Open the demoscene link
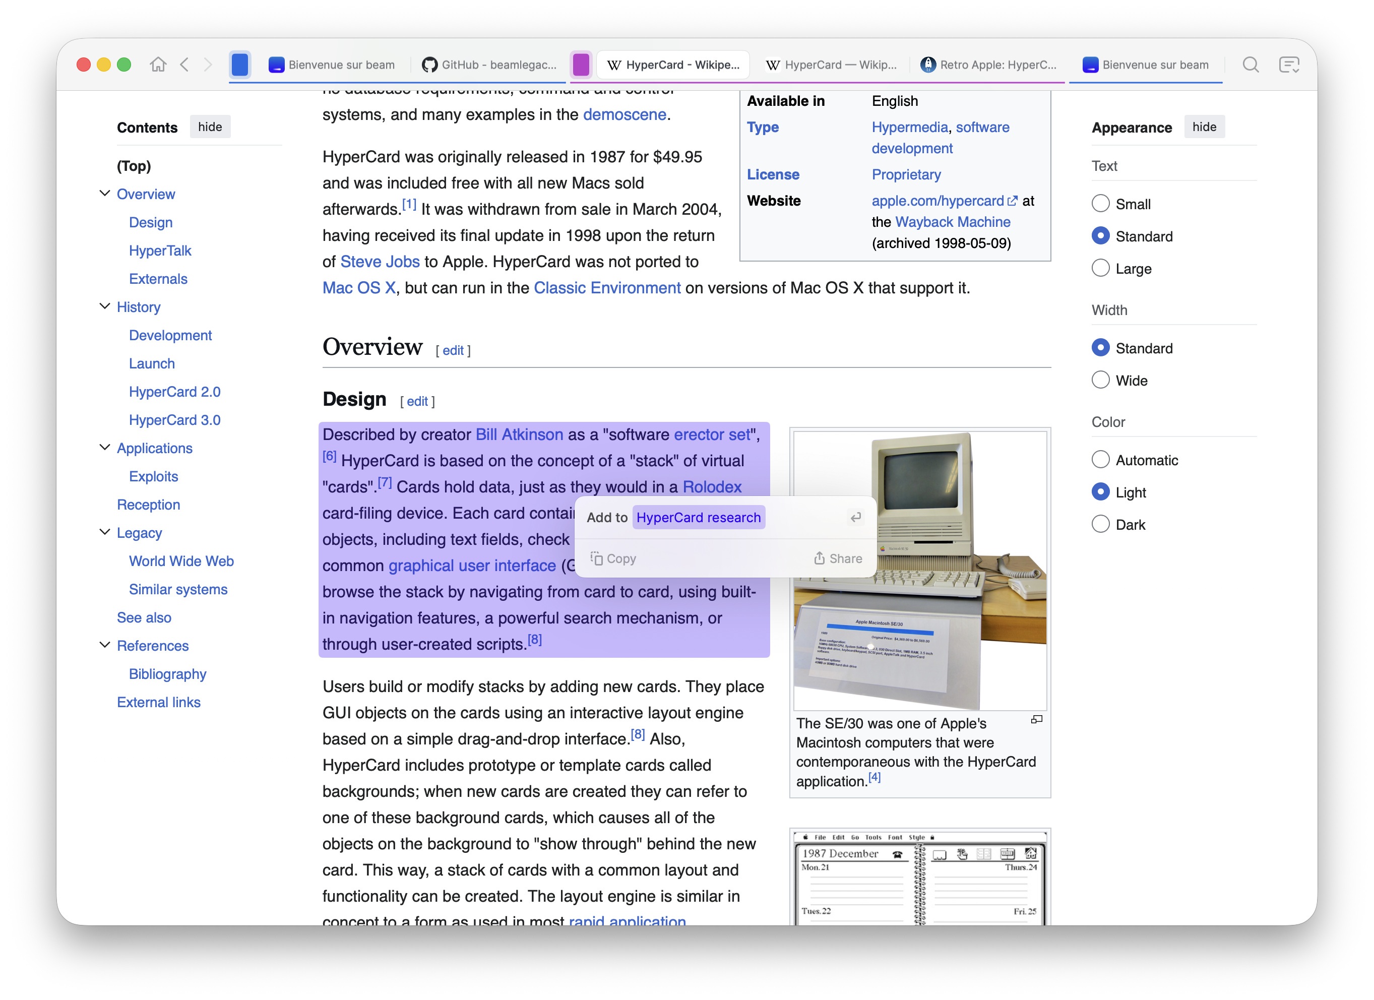Image resolution: width=1374 pixels, height=1000 pixels. coord(624,114)
